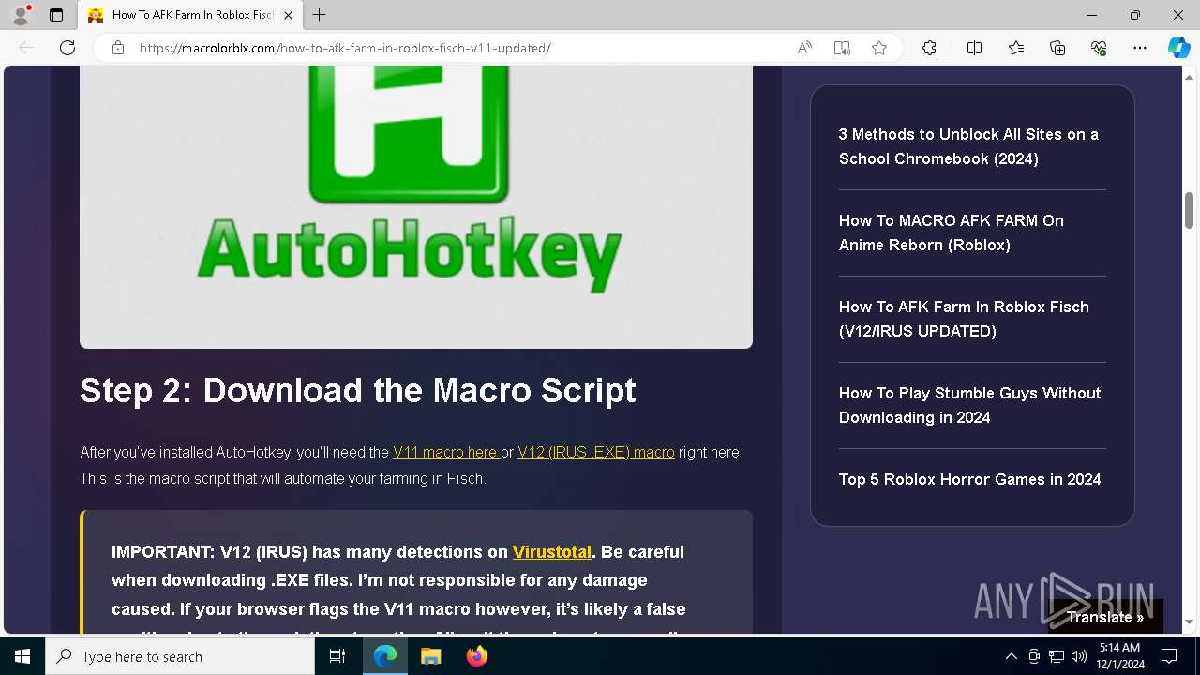Open Browser essentials heart icon
Viewport: 1200px width, 675px height.
pyautogui.click(x=1099, y=48)
